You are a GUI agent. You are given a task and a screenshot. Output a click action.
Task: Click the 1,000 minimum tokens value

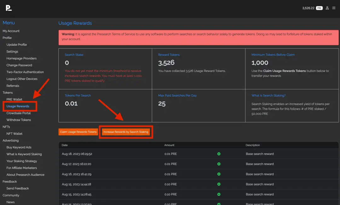tap(260, 63)
